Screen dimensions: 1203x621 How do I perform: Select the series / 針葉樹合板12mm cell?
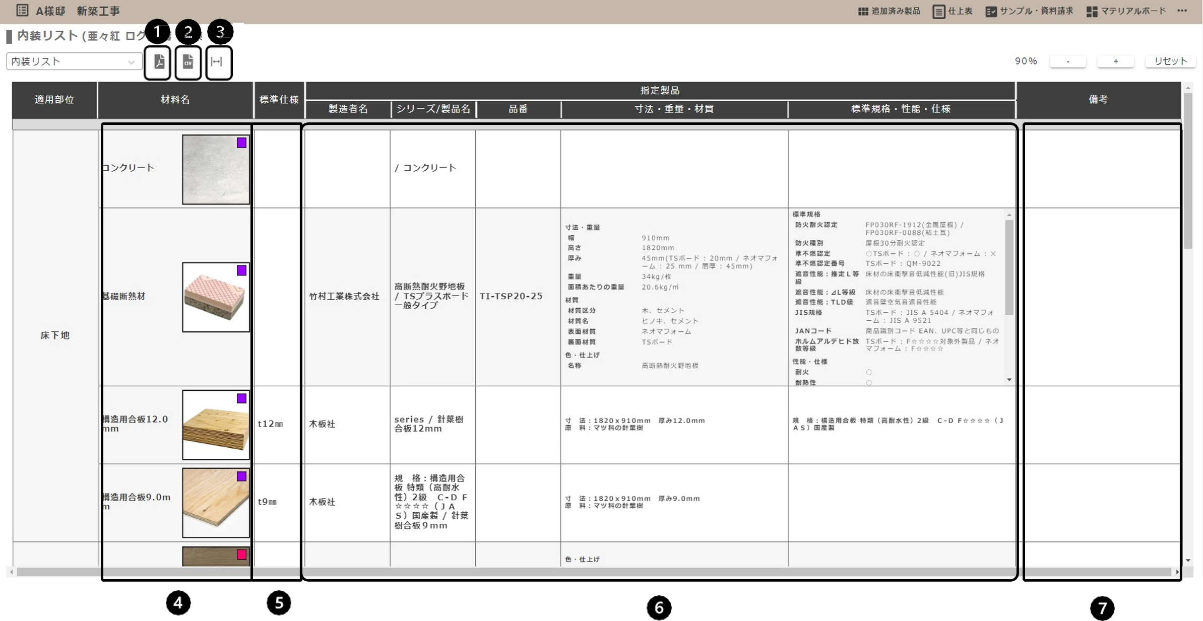(x=432, y=425)
